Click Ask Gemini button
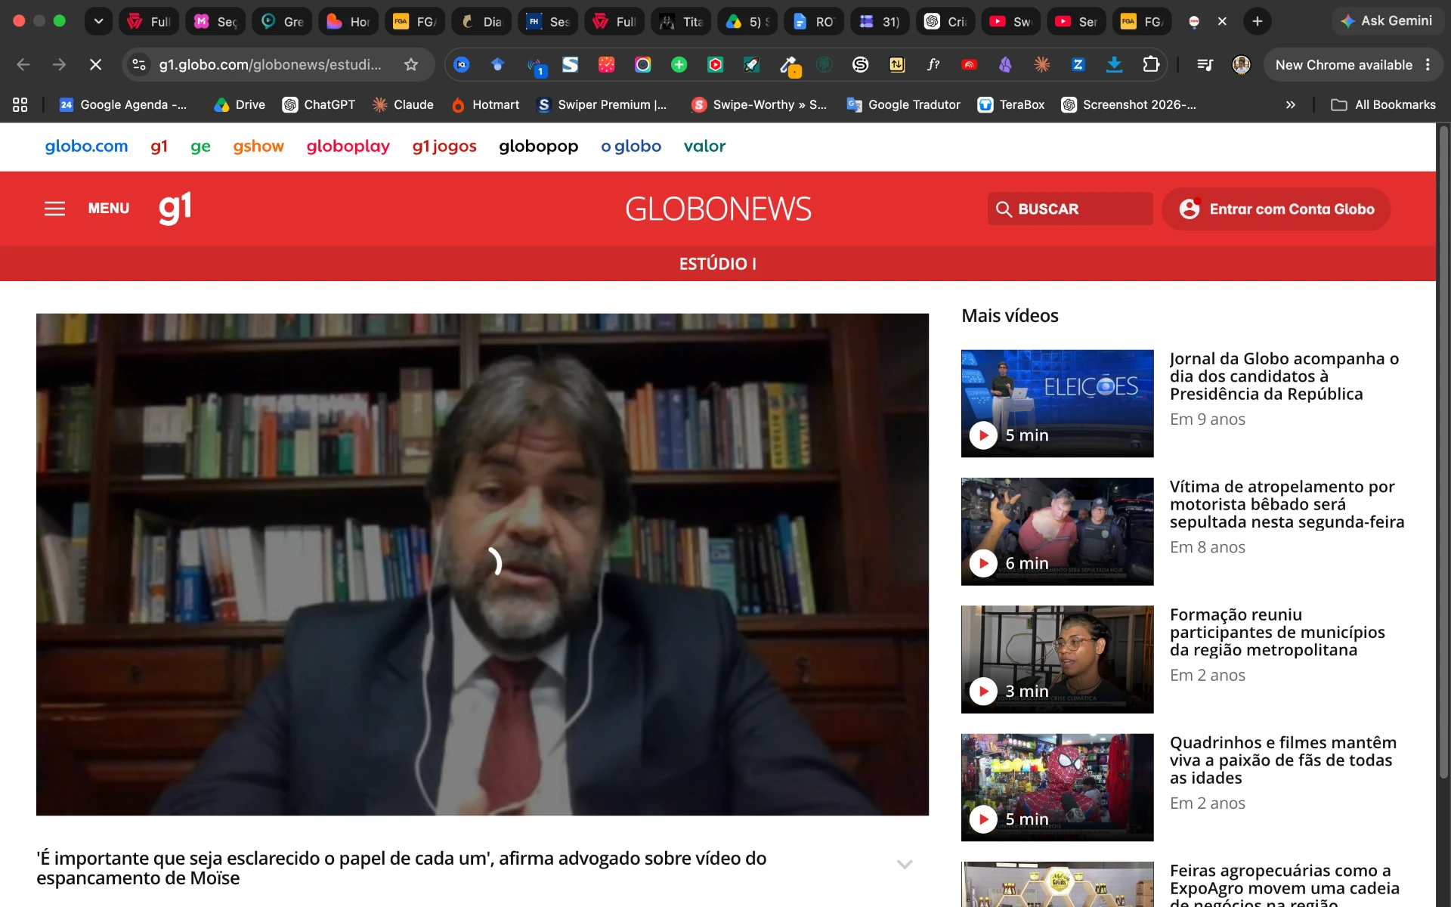 [1387, 21]
